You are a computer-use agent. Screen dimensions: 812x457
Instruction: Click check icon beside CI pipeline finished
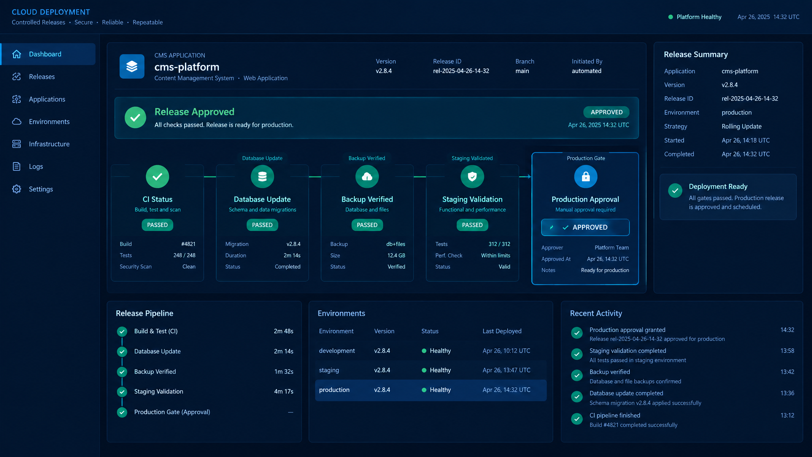[577, 419]
